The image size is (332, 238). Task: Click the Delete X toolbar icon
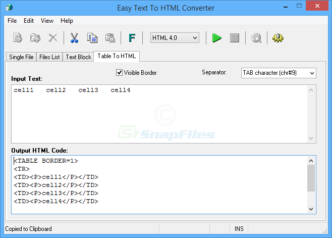(x=53, y=38)
